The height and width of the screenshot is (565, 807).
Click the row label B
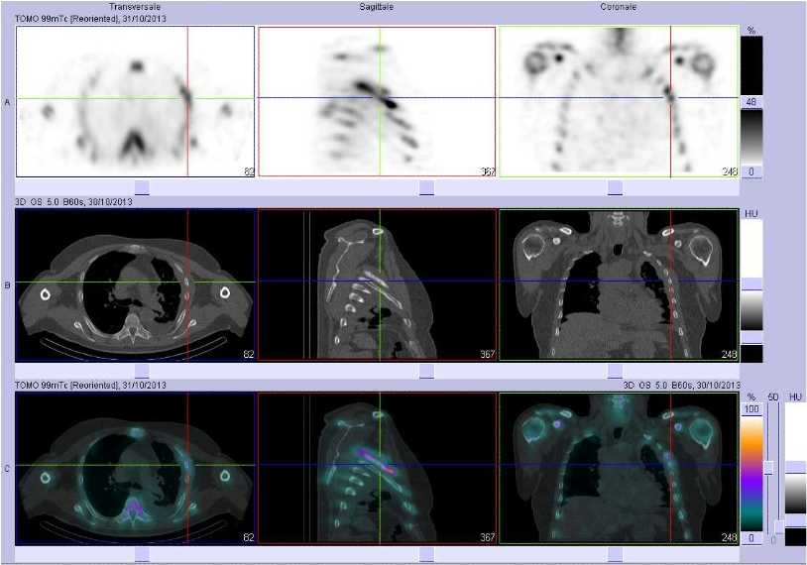(x=7, y=285)
